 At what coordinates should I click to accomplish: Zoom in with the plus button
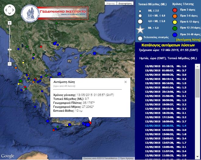click(x=10, y=23)
